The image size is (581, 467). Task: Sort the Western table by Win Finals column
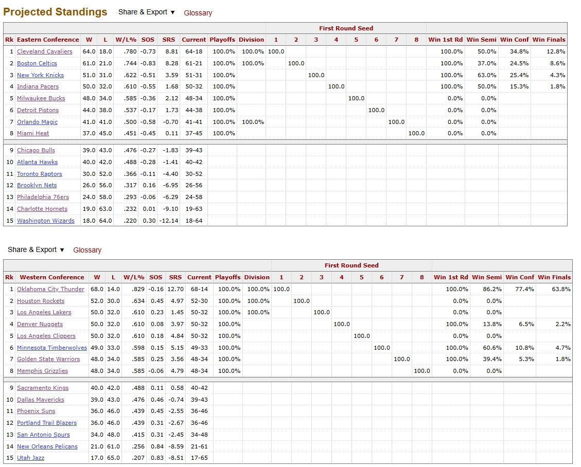click(554, 277)
